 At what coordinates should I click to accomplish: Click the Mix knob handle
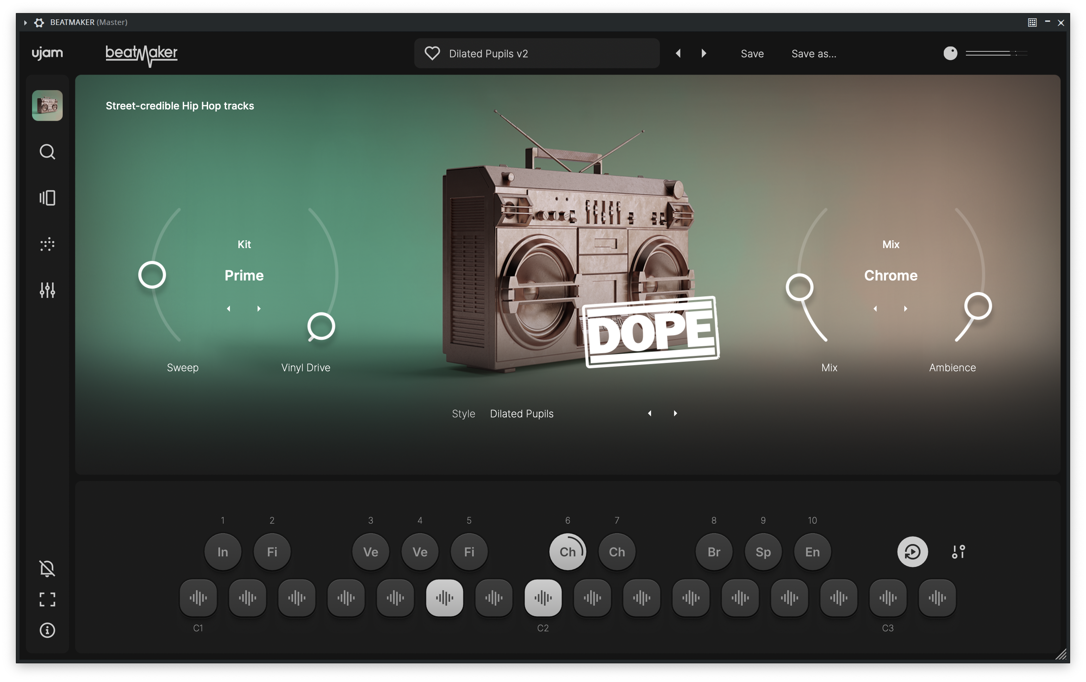[800, 288]
